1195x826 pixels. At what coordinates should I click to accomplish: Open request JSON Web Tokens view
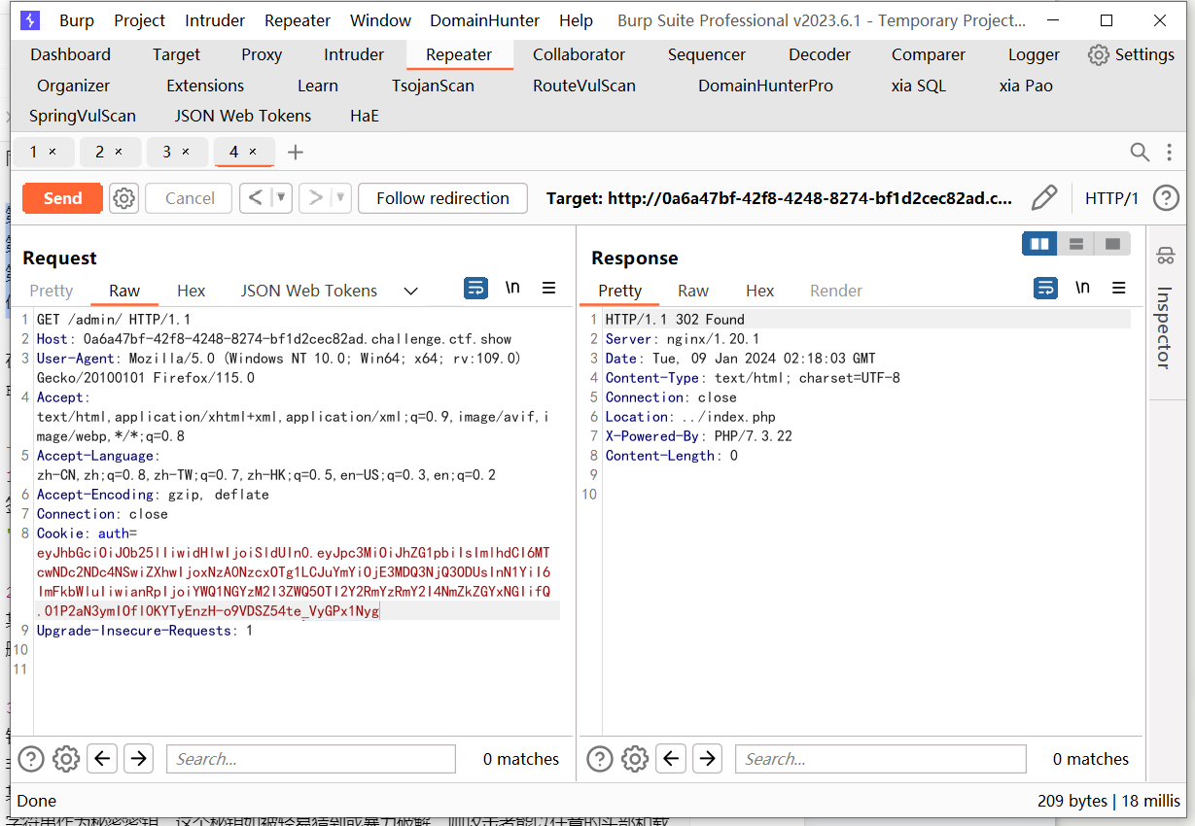309,291
